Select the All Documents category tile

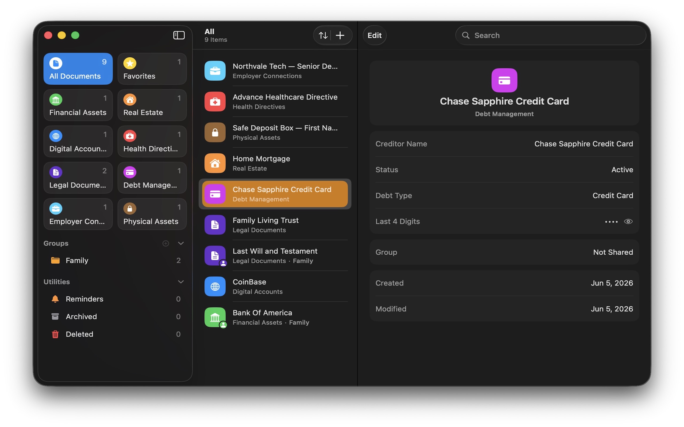[x=78, y=69]
